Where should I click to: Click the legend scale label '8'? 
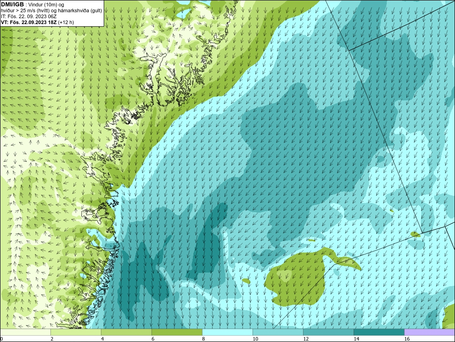[x=203, y=339]
